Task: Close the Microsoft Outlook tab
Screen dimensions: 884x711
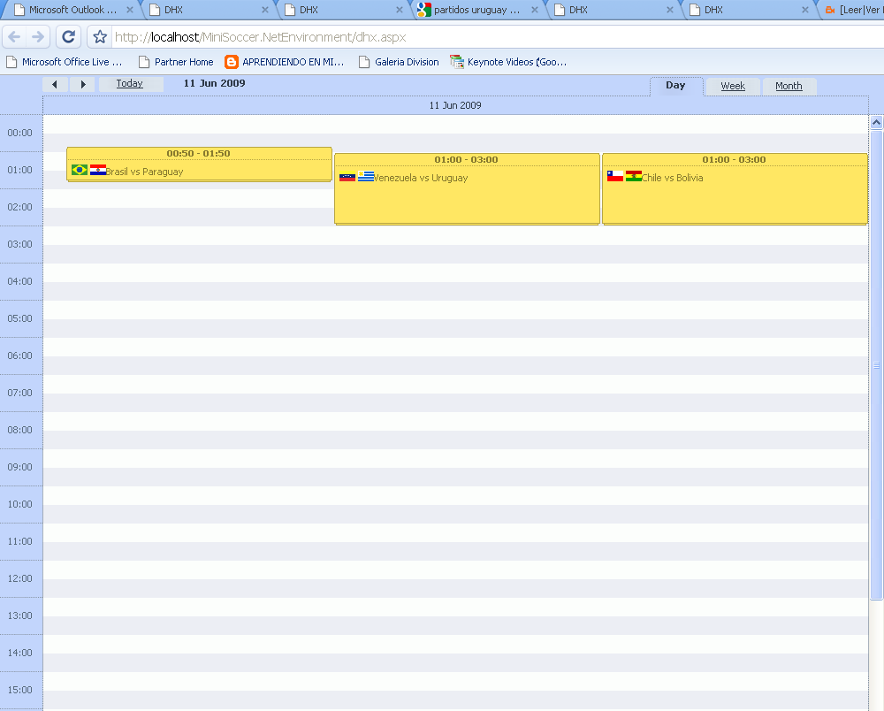Action: pos(130,10)
